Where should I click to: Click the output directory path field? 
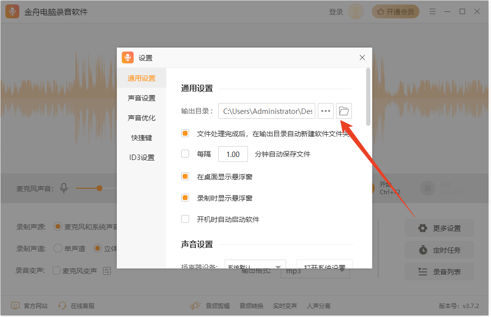pyautogui.click(x=267, y=111)
